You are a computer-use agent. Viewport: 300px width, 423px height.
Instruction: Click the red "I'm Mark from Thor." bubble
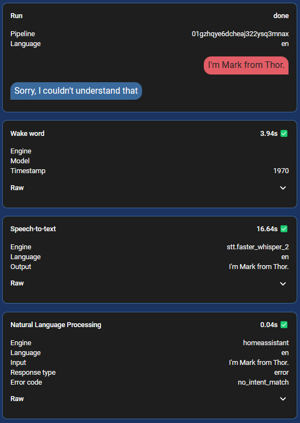coord(246,65)
